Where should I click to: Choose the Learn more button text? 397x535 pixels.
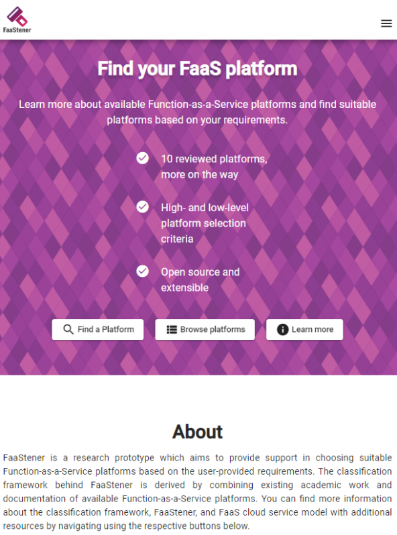click(313, 329)
